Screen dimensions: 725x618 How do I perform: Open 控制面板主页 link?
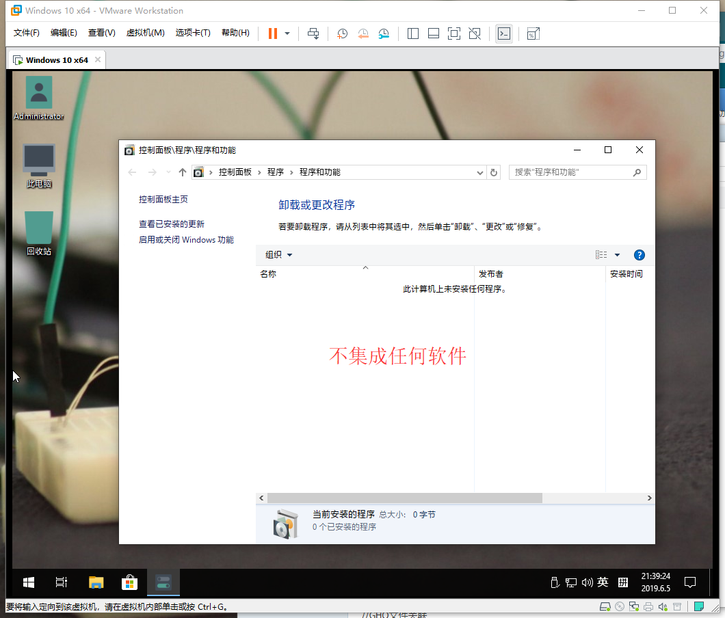163,199
